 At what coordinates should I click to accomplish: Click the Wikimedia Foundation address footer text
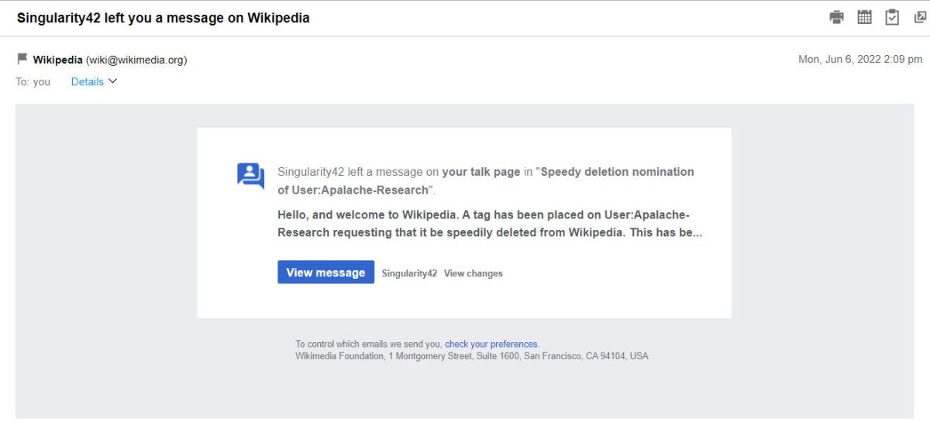471,356
